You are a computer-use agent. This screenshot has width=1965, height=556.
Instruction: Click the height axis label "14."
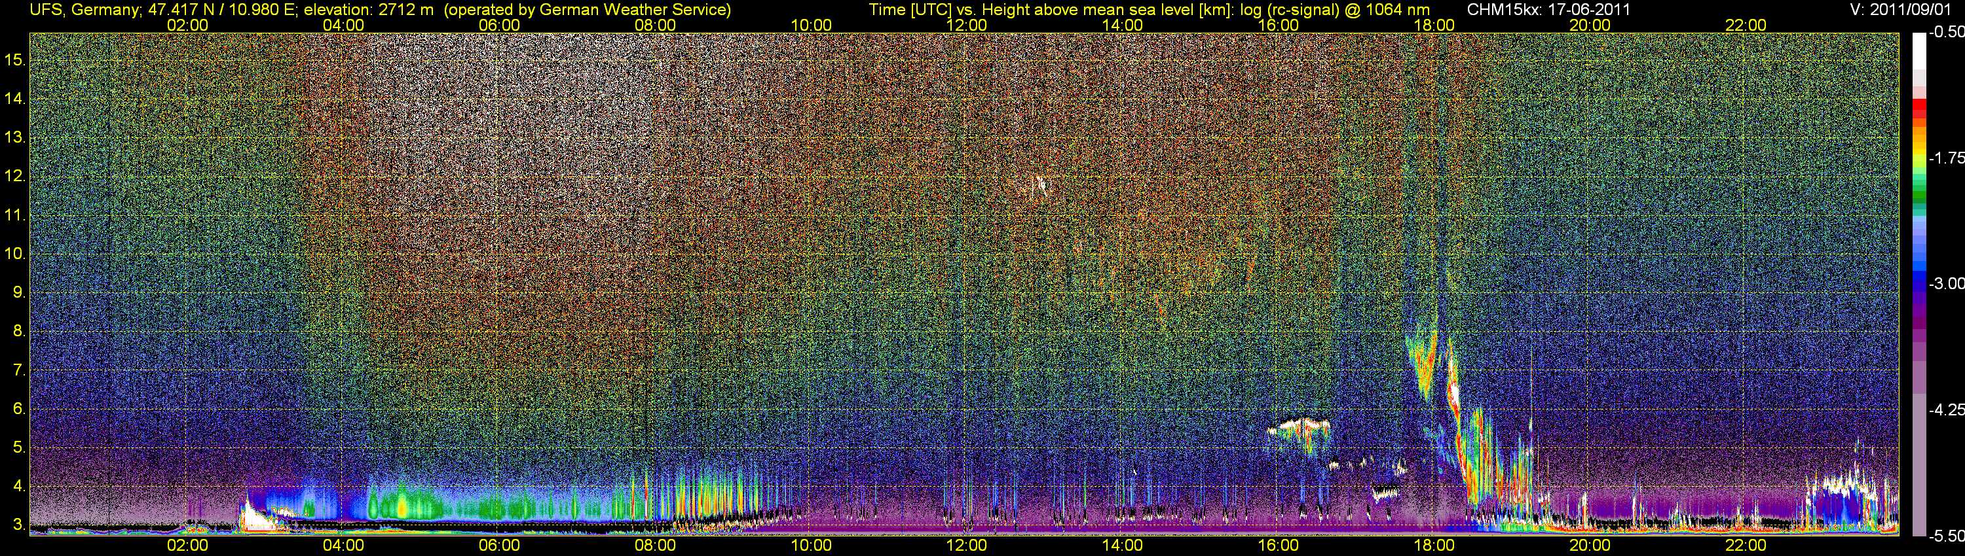click(15, 99)
